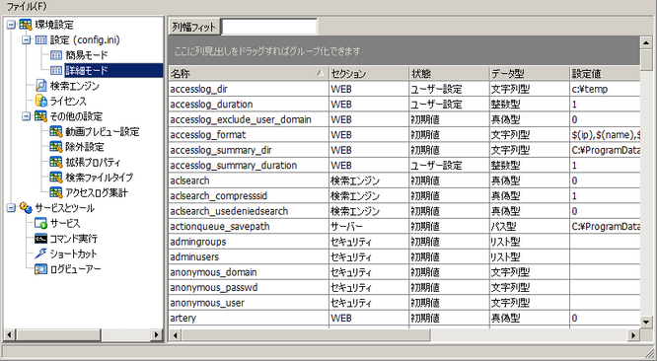
Task: Open the ショートカット icon
Action: pyautogui.click(x=41, y=253)
